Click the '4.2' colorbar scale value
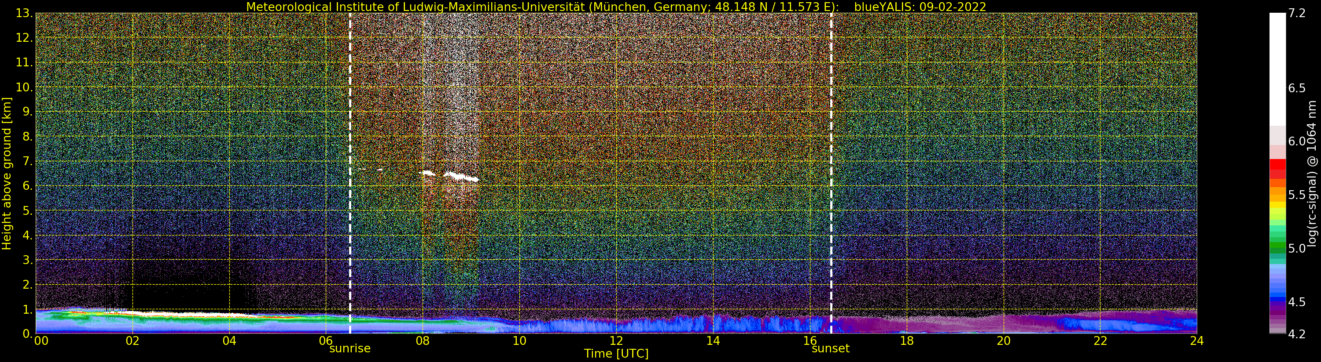 click(x=1297, y=334)
